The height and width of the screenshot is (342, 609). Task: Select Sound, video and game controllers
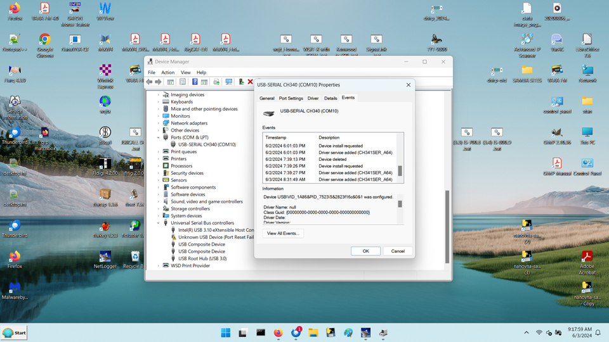207,201
